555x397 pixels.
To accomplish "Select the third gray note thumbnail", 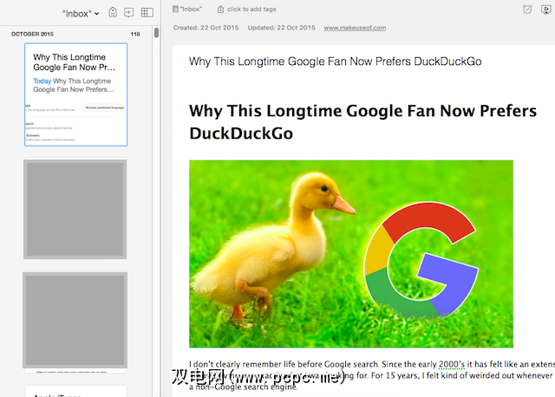I will coord(75,320).
